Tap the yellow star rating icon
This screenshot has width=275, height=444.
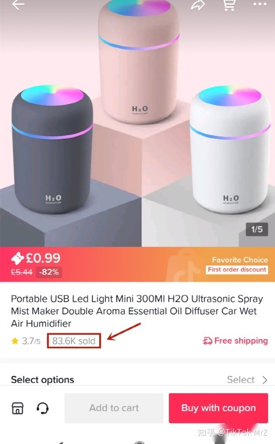15,341
